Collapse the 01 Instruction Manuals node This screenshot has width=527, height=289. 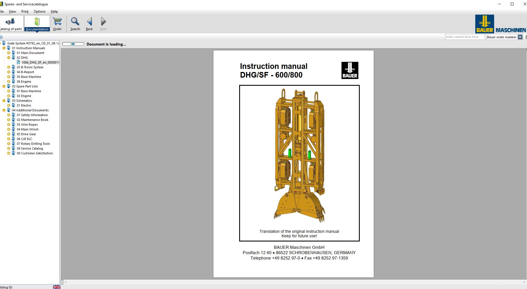(4, 48)
